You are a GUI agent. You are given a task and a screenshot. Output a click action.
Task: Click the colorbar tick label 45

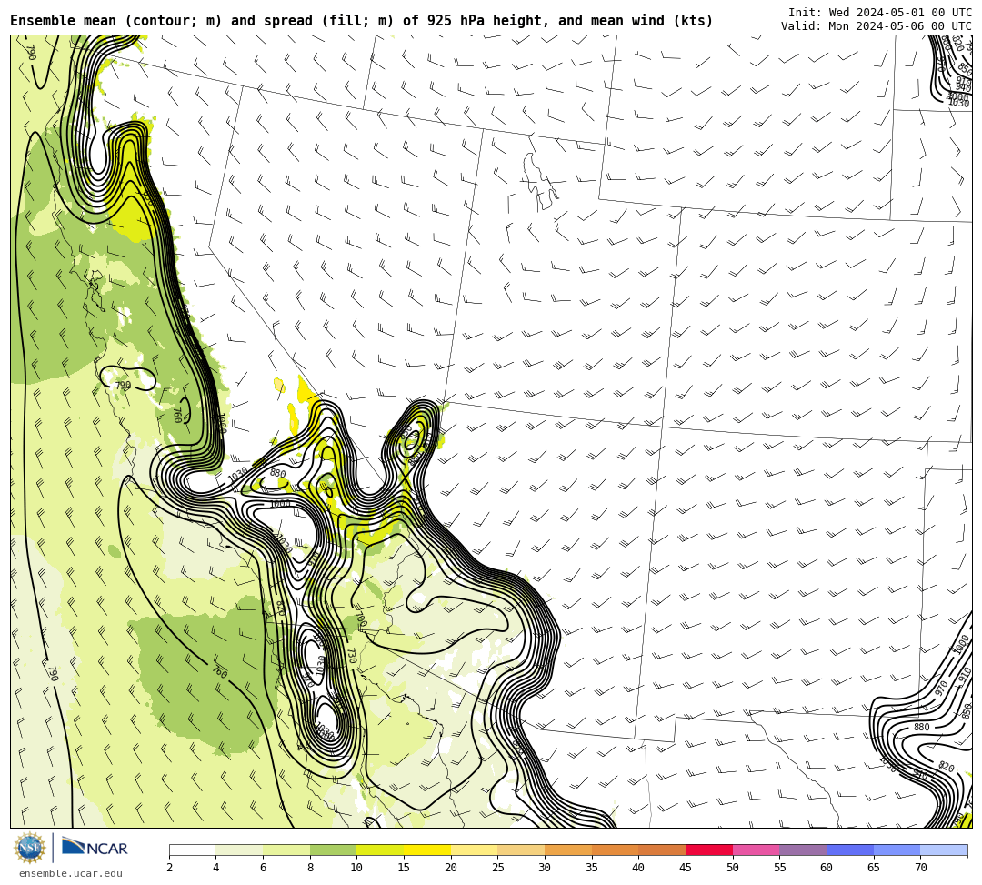(x=686, y=868)
